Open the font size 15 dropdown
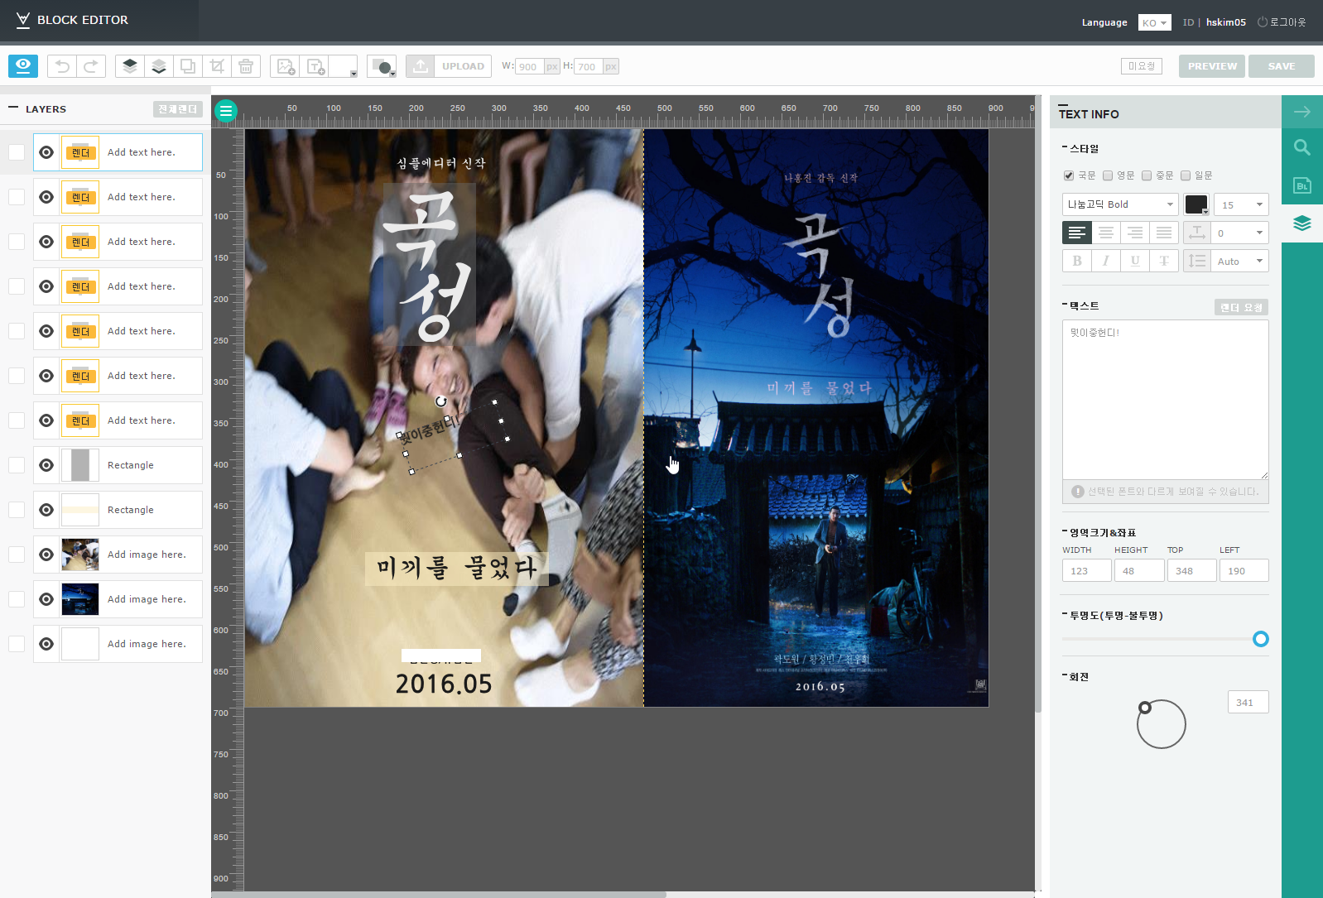 click(x=1241, y=204)
